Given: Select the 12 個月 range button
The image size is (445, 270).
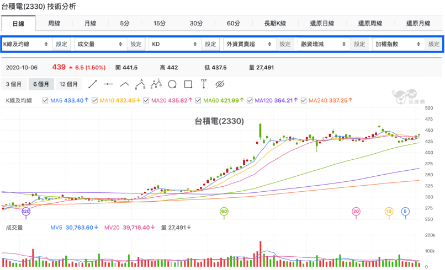Looking at the screenshot, I should click(x=68, y=84).
